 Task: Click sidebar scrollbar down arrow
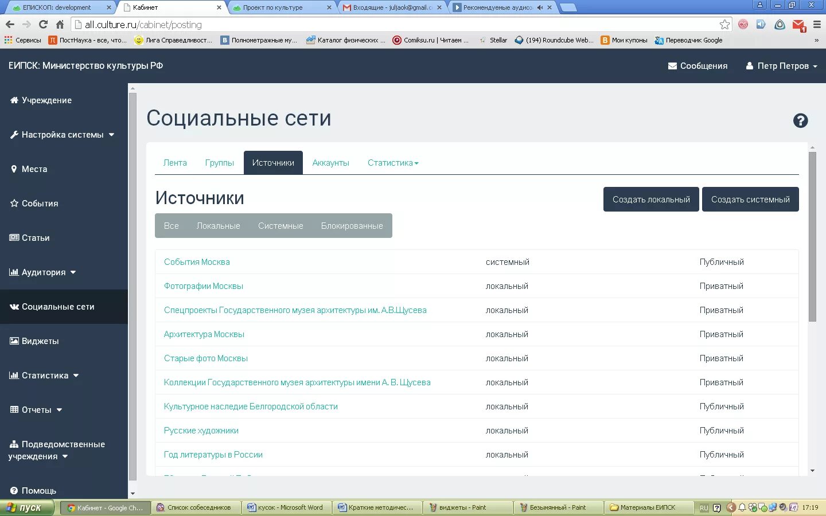click(133, 494)
